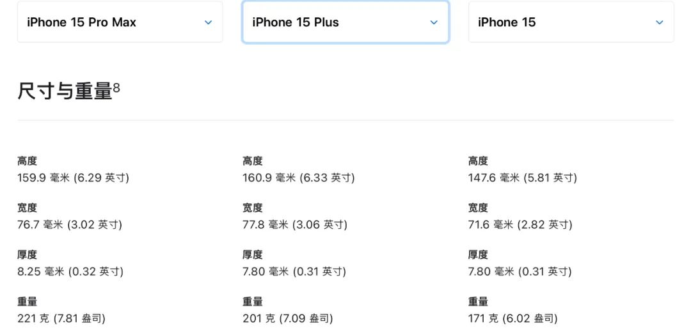Click the chevron arrow beside iPhone 15 Pro Max
The height and width of the screenshot is (335, 691).
tap(208, 22)
